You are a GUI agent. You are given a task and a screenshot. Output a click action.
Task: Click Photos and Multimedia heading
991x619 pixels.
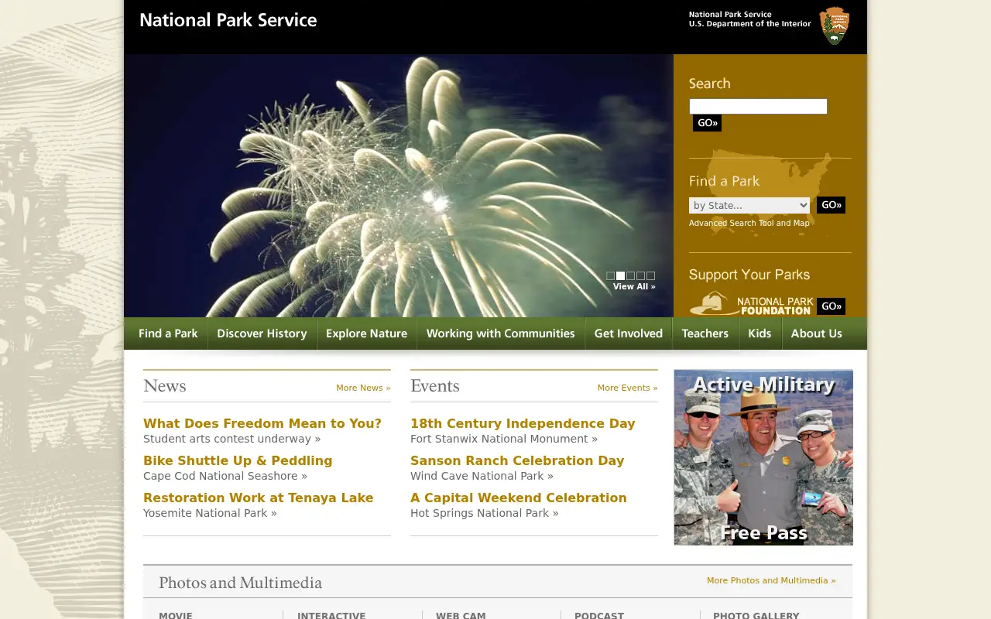241,583
